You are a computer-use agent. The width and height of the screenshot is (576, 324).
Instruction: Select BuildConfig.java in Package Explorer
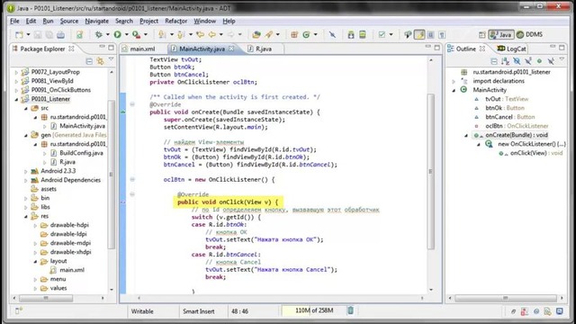[81, 153]
